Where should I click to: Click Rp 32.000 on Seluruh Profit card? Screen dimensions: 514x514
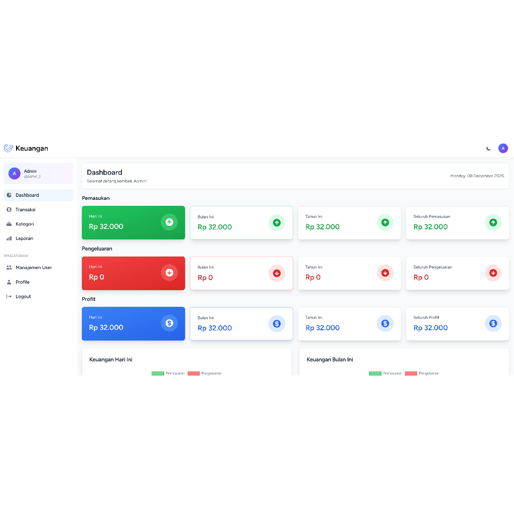click(x=430, y=328)
